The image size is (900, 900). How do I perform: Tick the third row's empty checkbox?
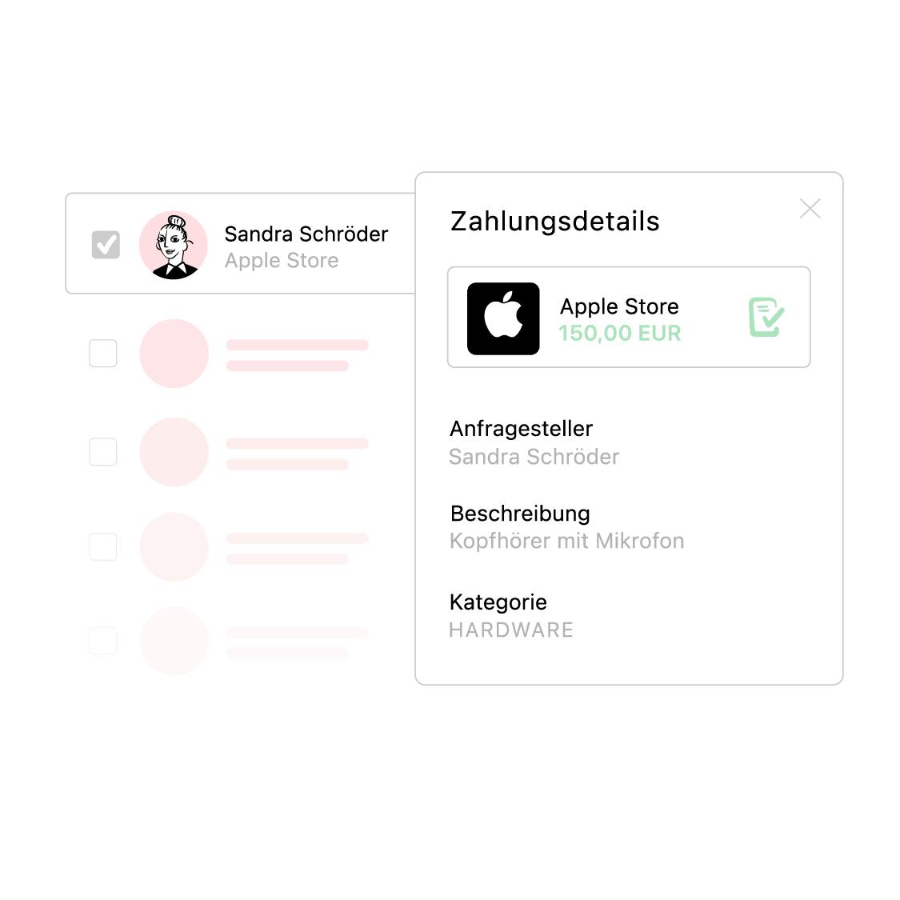[103, 452]
